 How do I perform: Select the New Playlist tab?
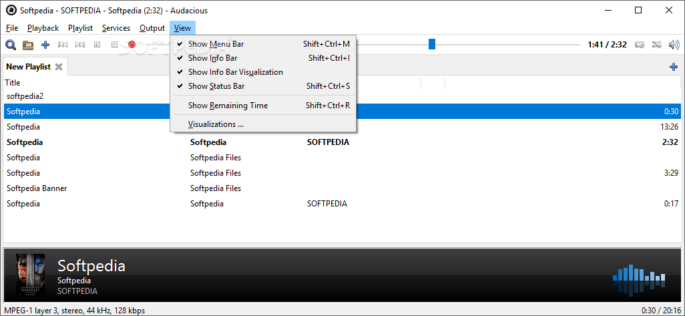[x=29, y=67]
